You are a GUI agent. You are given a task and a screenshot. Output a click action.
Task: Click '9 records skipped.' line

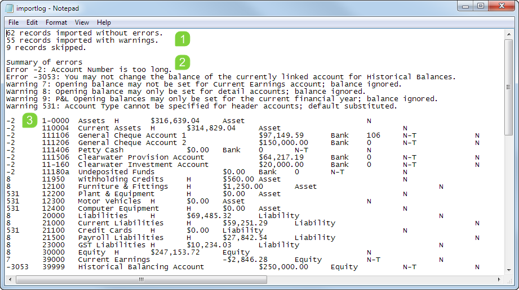coord(46,48)
